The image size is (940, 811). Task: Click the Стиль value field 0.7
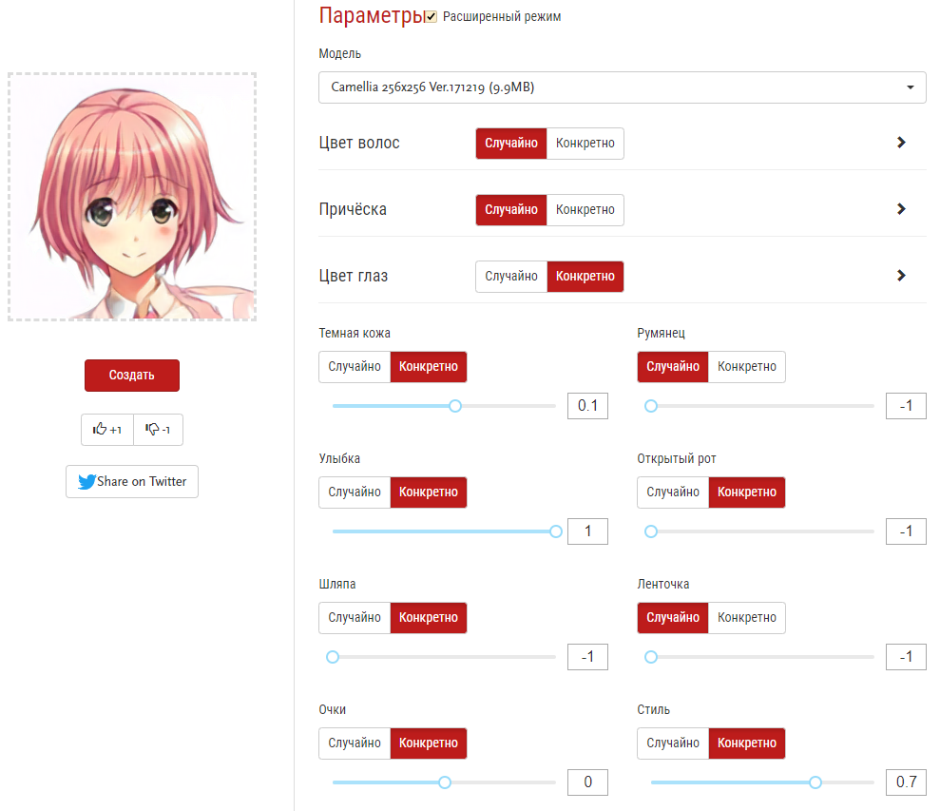click(x=907, y=782)
